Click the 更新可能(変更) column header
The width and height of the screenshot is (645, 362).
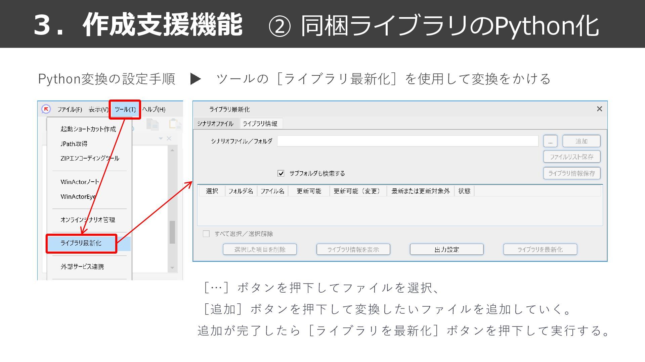tap(358, 191)
